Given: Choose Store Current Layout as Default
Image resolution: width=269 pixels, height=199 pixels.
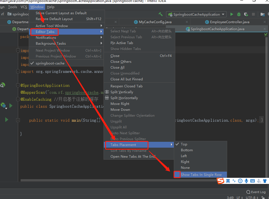Looking at the screenshot, I should click(66, 13).
